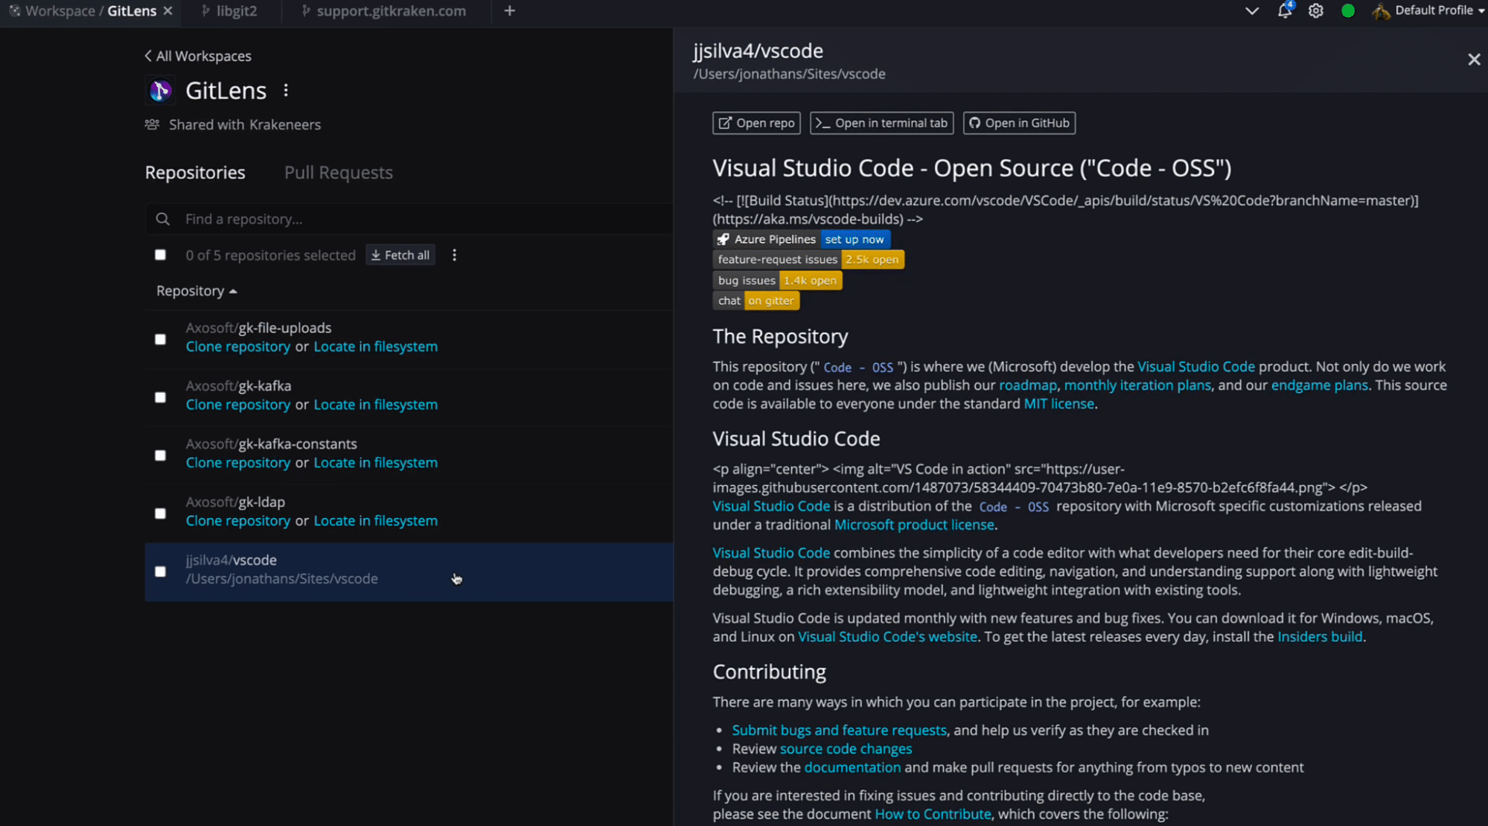Viewport: 1488px width, 826px height.
Task: Open the Repositories tab
Action: click(x=195, y=173)
